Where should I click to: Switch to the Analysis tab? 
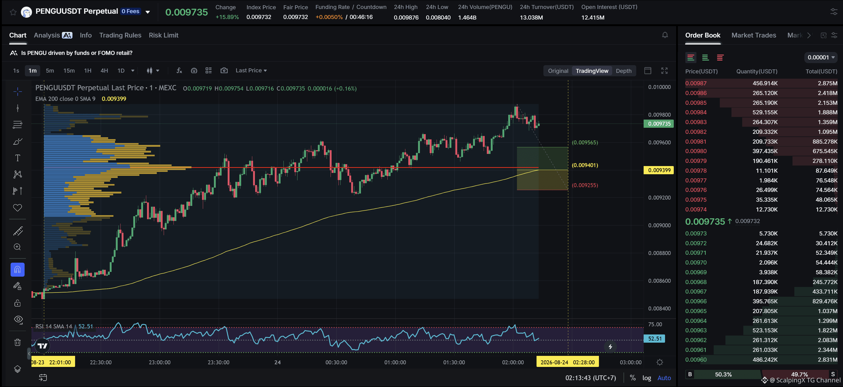tap(53, 35)
